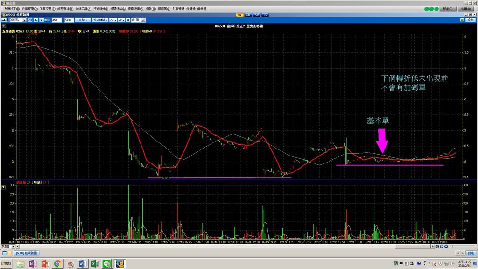Toggle the volume panel collapse triangle

(3, 187)
